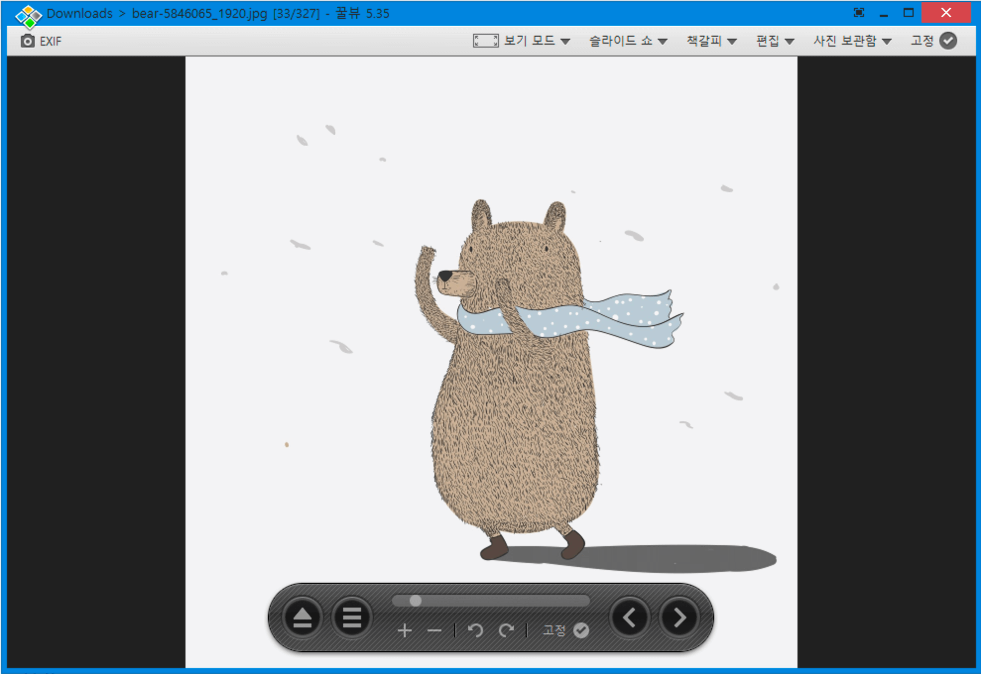The height and width of the screenshot is (674, 981).
Task: Click the Downloads folder path text
Action: 79,13
